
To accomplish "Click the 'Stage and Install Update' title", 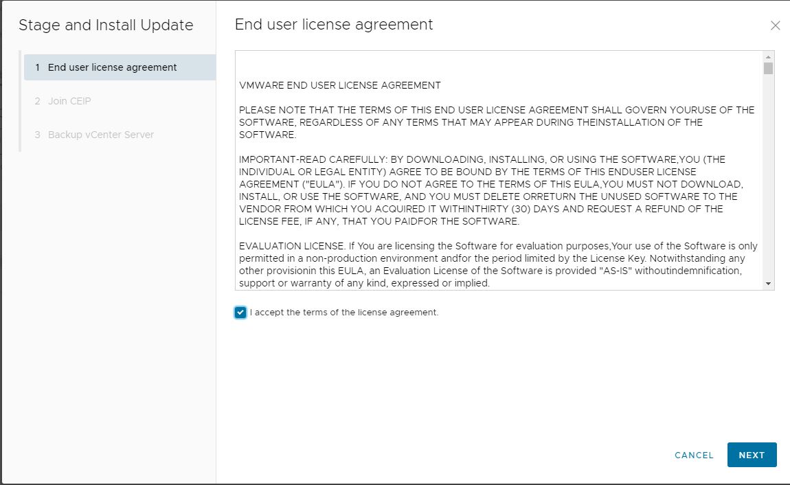I will coord(106,25).
